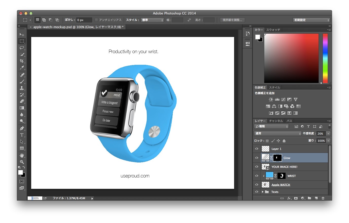Select the Move tool
Screen dimensions: 349x223
coord(22,34)
